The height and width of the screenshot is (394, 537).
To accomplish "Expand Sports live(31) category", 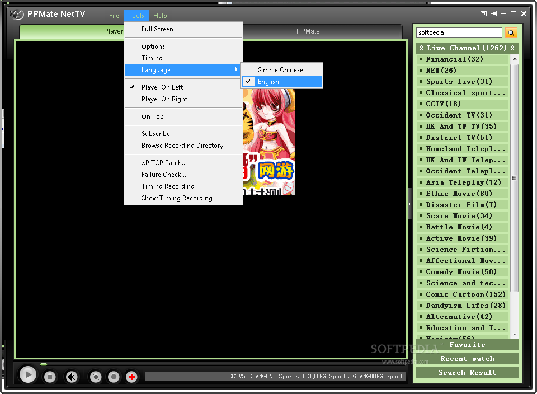I will point(463,82).
